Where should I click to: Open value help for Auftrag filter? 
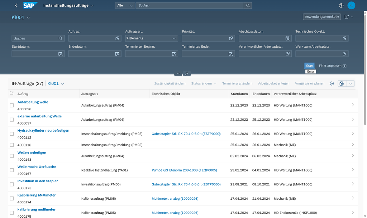coord(117,38)
